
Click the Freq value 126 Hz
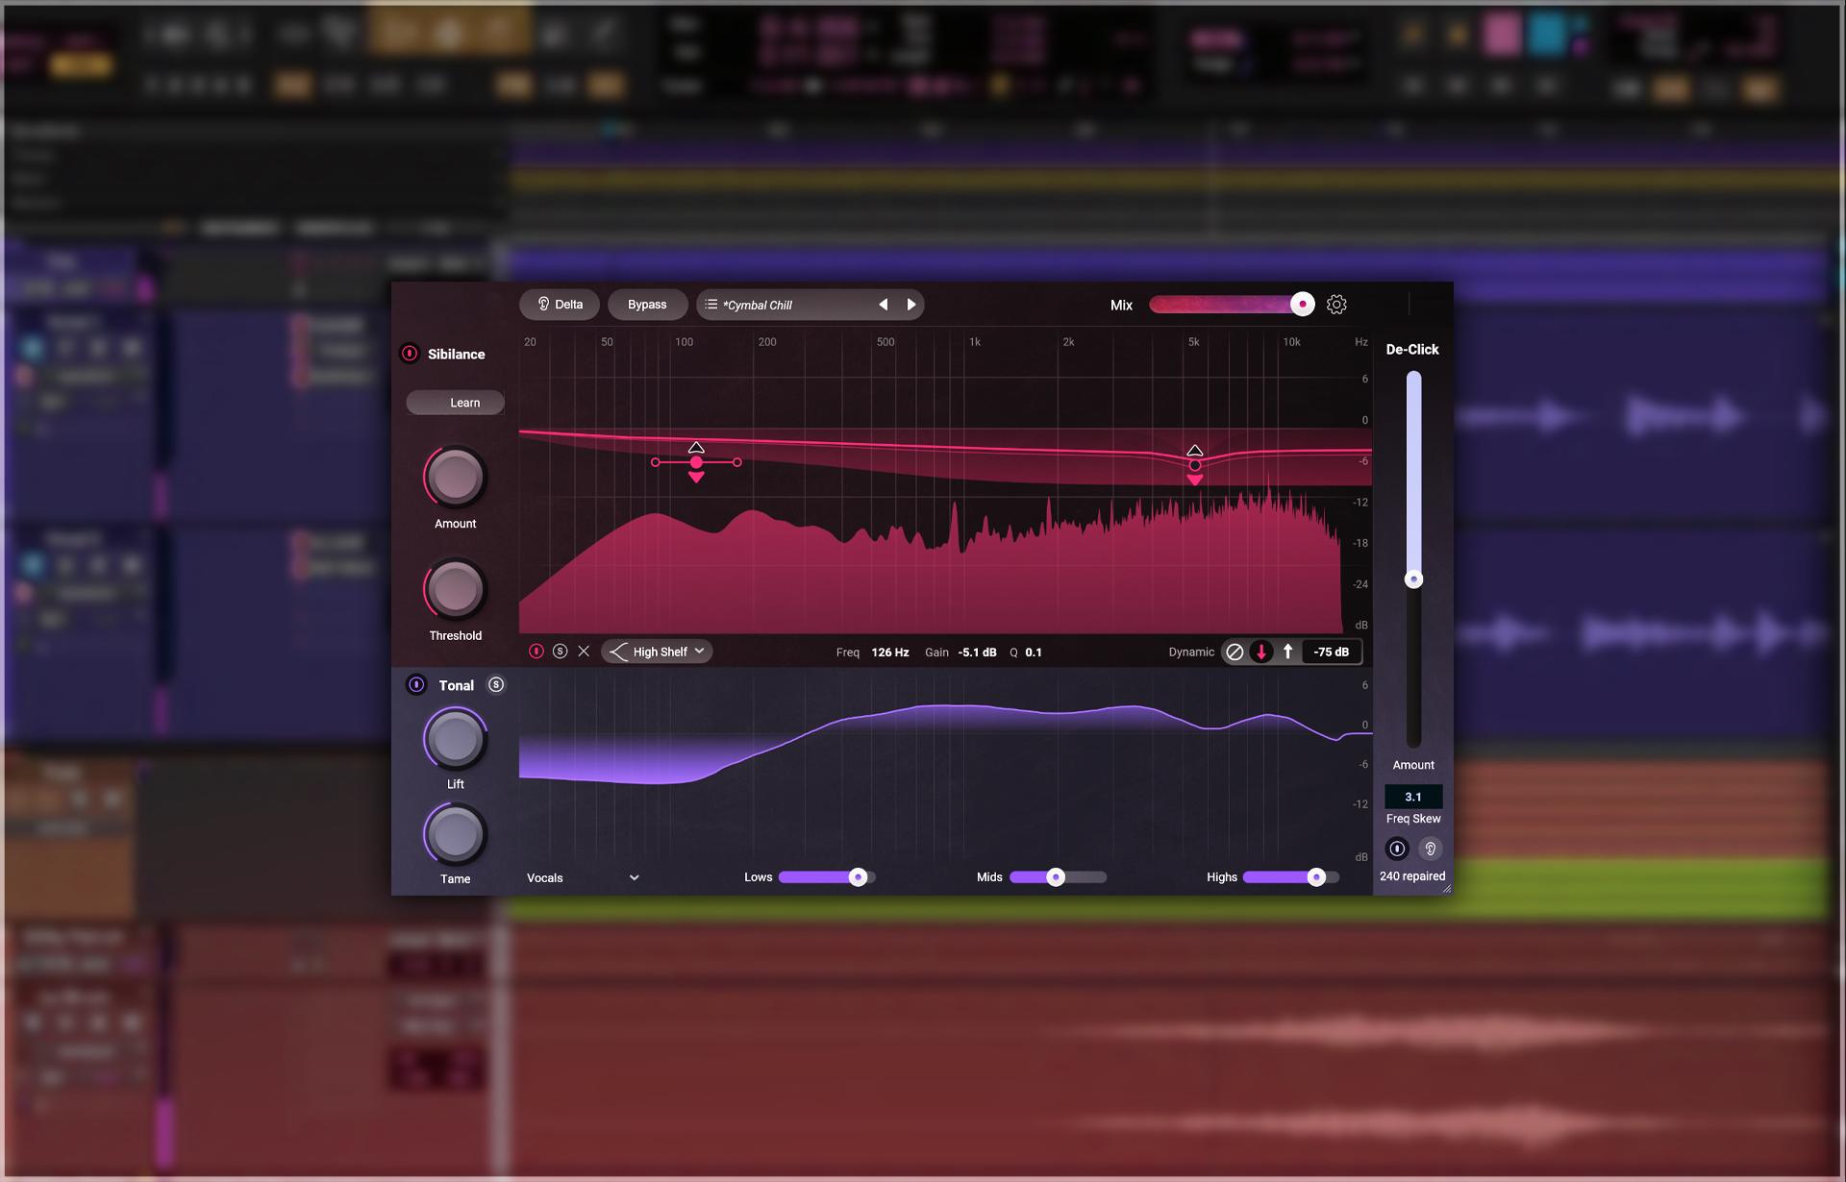coord(890,653)
